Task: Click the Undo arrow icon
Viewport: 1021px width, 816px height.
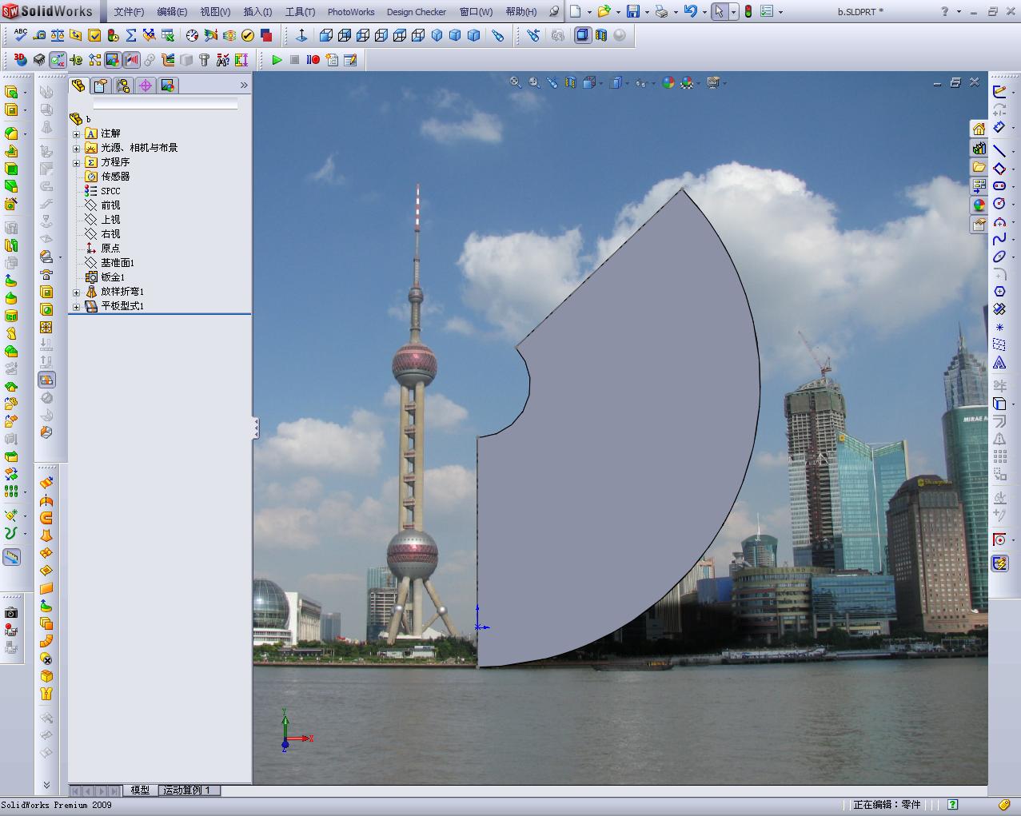Action: point(691,12)
